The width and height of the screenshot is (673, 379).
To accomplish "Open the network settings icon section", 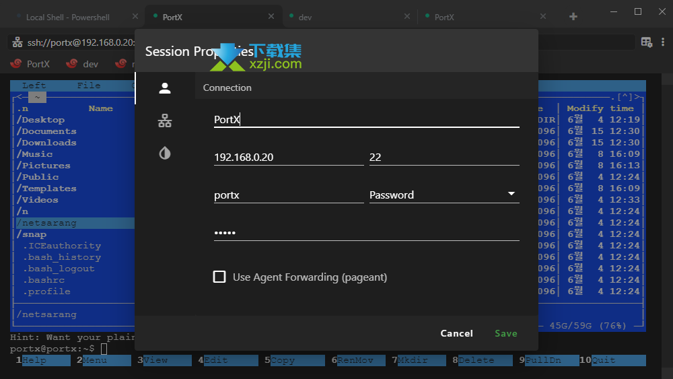I will tap(165, 121).
